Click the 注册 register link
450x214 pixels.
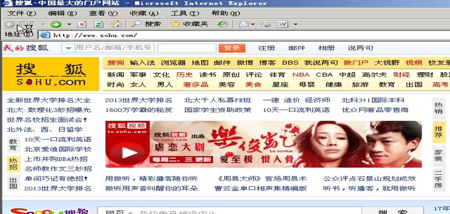[x=266, y=48]
